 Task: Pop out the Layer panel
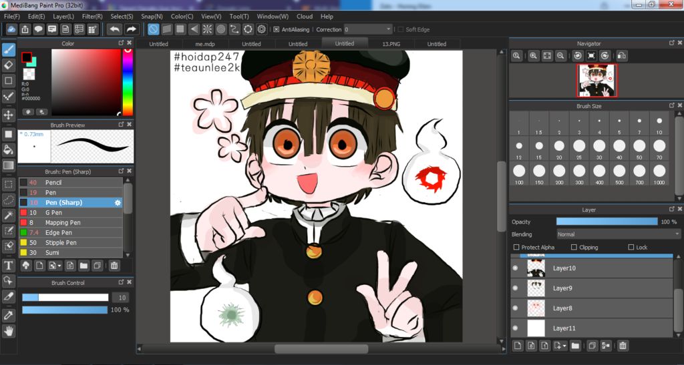point(672,209)
